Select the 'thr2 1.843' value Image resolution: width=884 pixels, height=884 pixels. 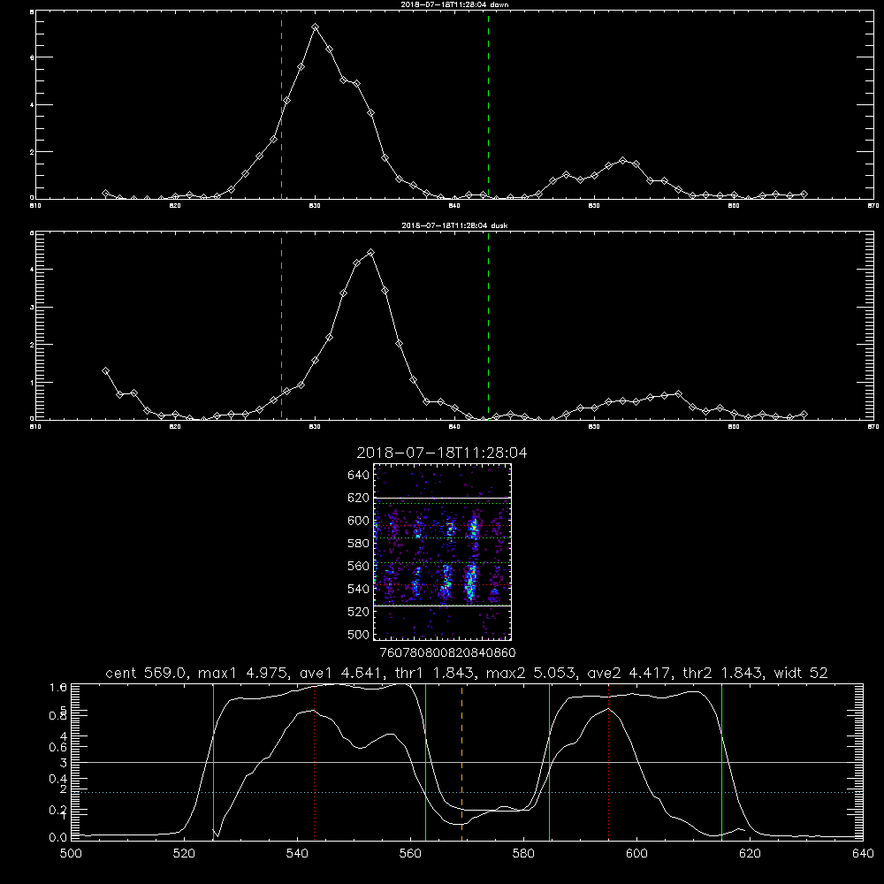[723, 673]
